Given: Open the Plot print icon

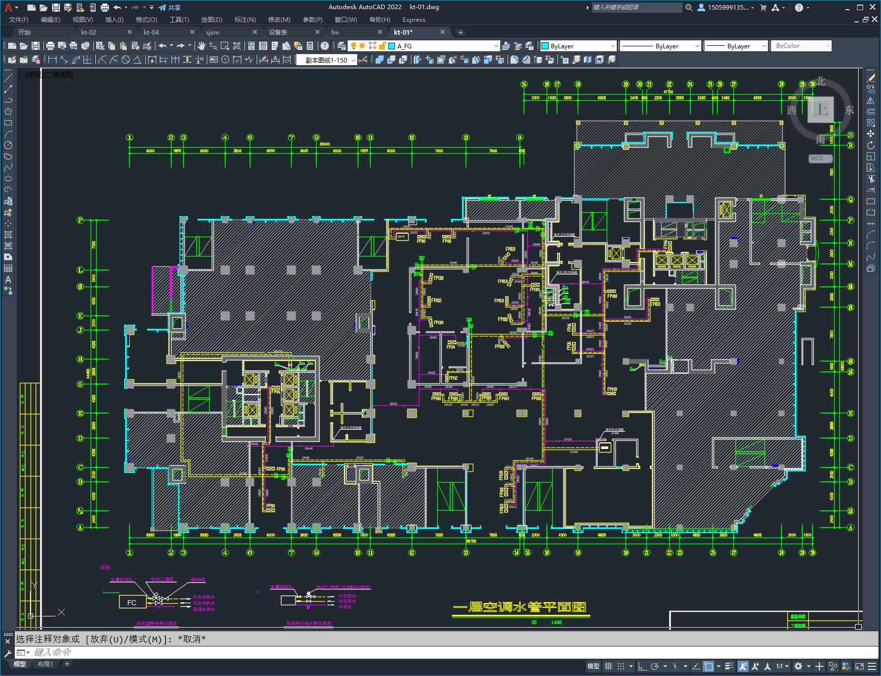Looking at the screenshot, I should coord(50,46).
